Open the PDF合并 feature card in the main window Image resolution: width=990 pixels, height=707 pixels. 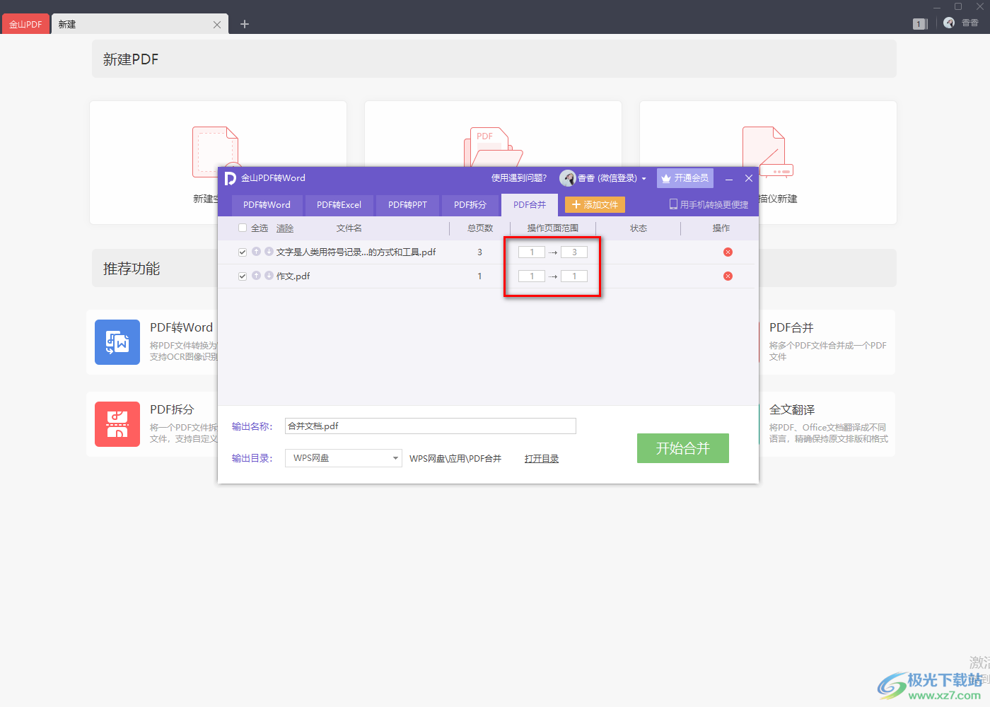[827, 342]
